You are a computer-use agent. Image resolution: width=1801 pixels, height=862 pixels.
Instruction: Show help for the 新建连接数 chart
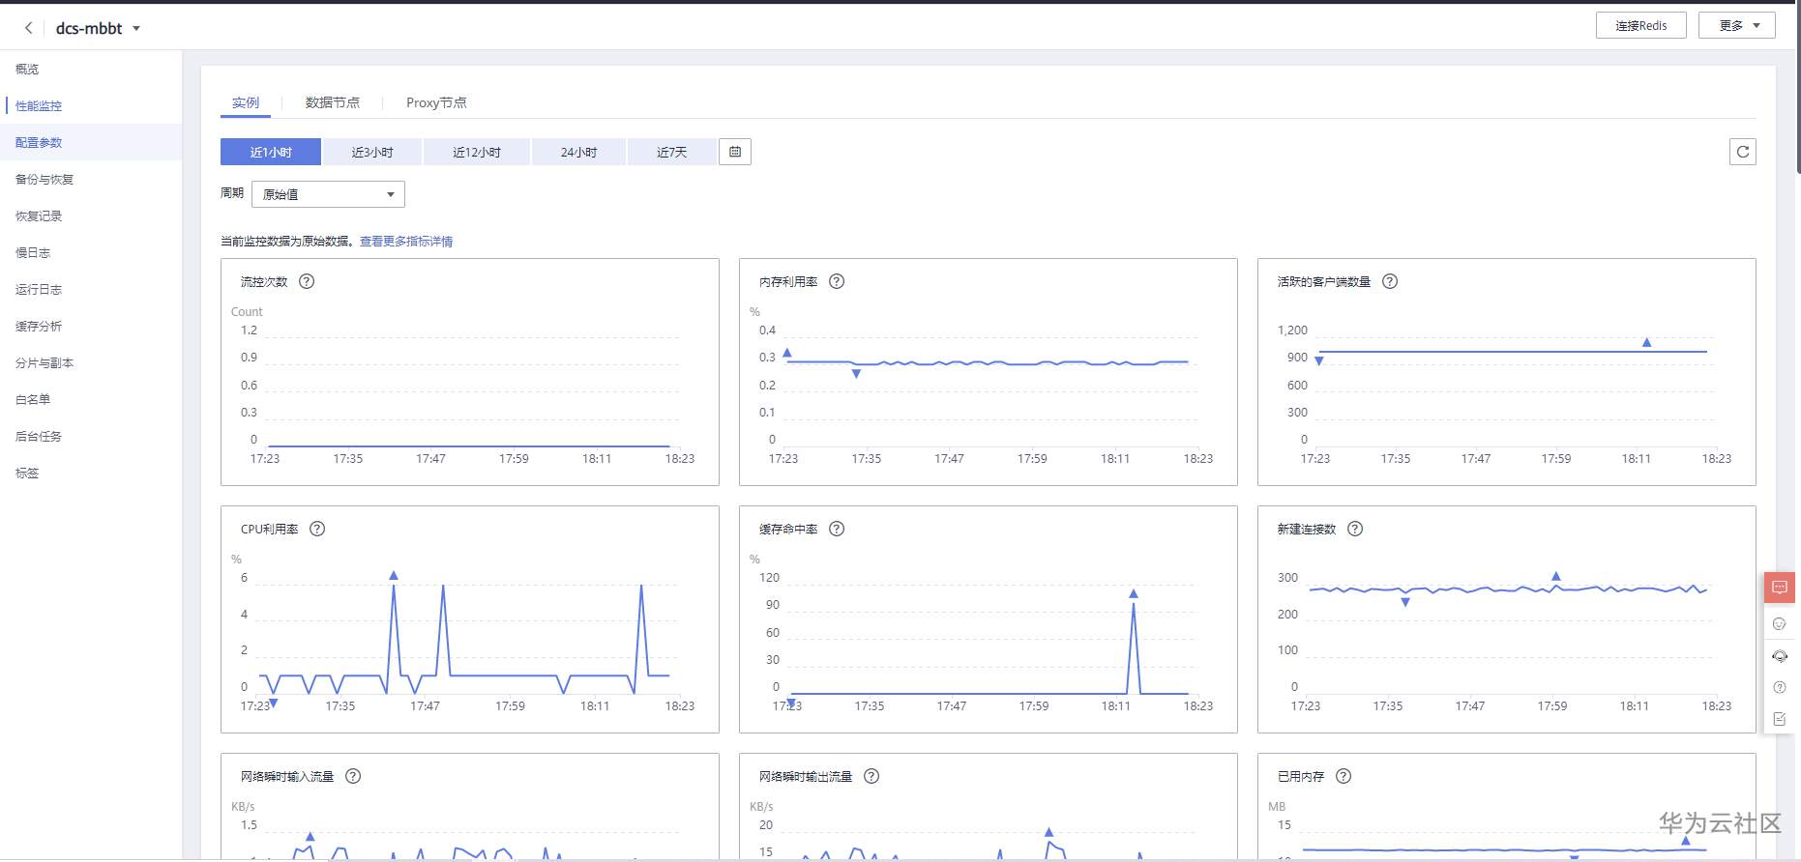click(x=1355, y=529)
